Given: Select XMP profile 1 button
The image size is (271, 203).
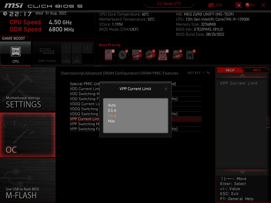Looking at the screenshot, I should point(66,48).
